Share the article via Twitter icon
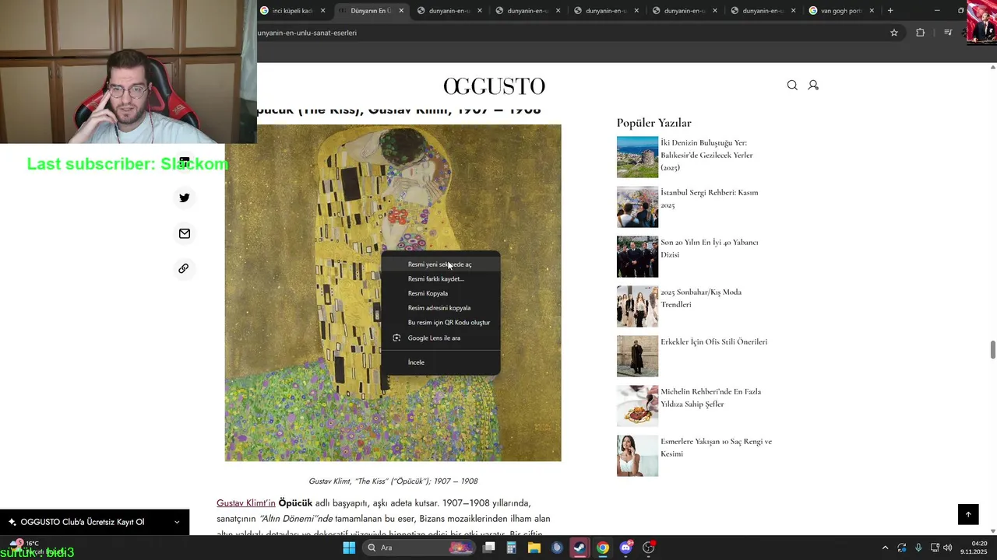This screenshot has height=560, width=997. point(185,198)
